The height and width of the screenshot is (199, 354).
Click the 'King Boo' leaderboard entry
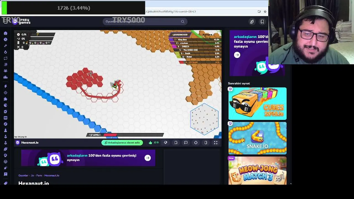(196, 40)
